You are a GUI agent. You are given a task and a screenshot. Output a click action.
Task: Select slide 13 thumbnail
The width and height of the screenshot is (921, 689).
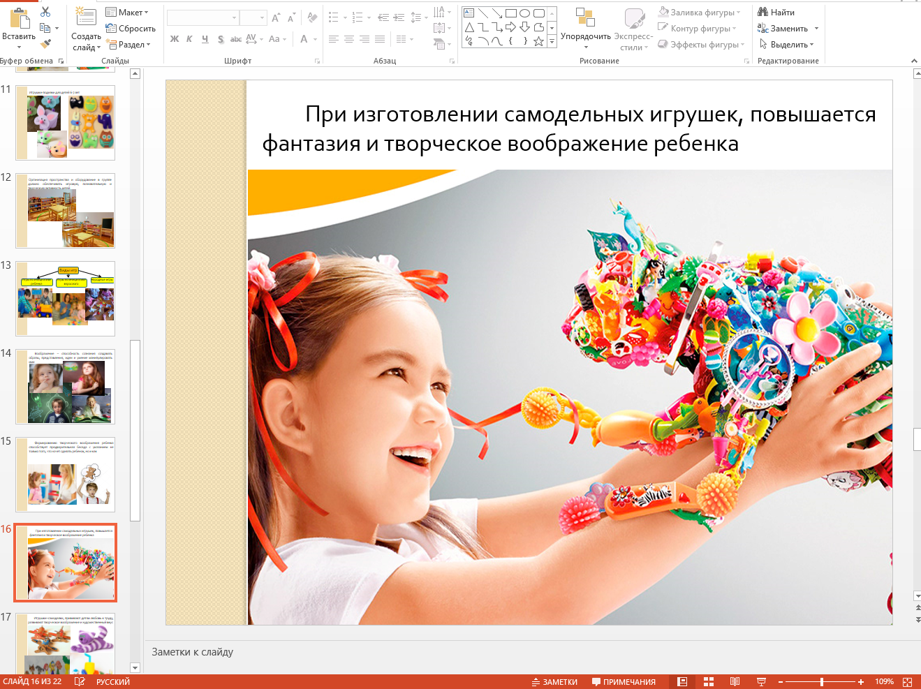(66, 299)
